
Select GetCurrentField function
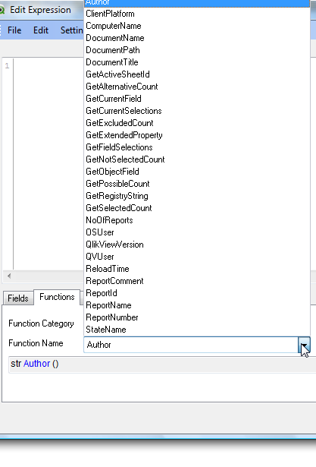coord(197,99)
